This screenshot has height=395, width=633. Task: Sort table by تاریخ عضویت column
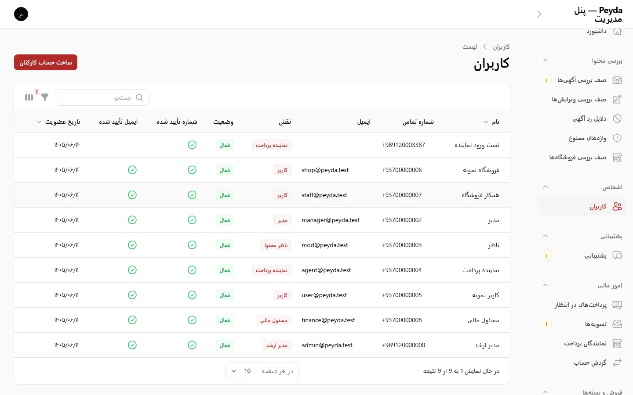tap(58, 122)
